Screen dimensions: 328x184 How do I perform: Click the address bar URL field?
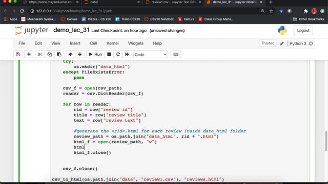[x=145, y=11]
